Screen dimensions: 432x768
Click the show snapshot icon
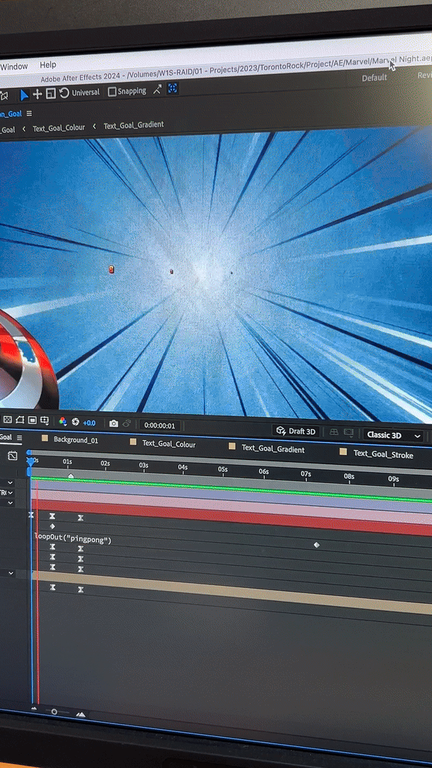pyautogui.click(x=127, y=424)
